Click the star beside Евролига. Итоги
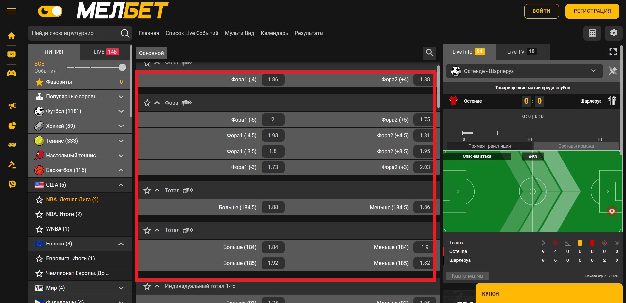 (39, 259)
